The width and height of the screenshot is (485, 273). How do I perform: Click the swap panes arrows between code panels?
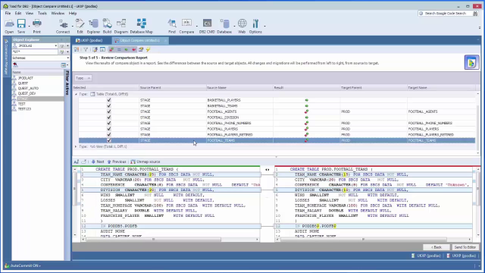point(268,170)
